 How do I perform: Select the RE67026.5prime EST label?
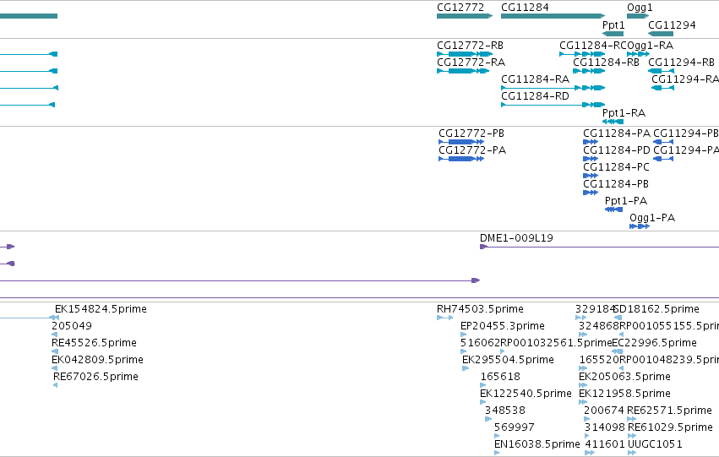point(95,376)
